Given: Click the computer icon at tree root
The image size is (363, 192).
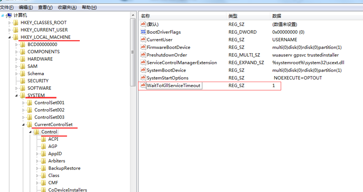Looking at the screenshot, I should point(9,15).
